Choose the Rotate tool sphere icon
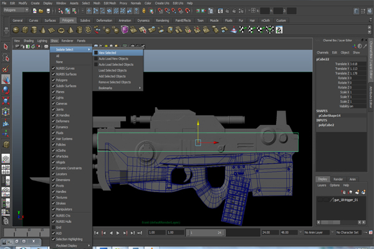This screenshot has height=249, width=374. click(x=6, y=90)
